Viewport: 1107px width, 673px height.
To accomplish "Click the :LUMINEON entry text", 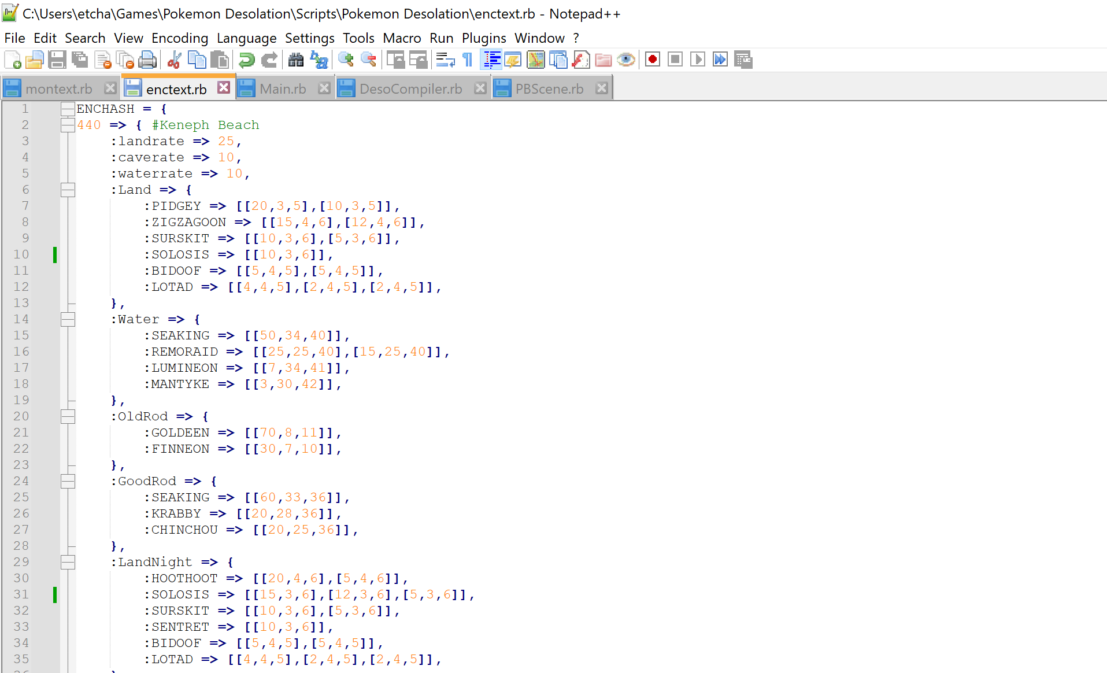I will click(181, 368).
